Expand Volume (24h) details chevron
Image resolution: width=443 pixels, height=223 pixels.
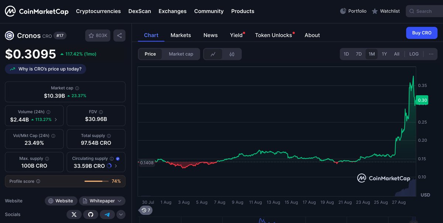point(56,119)
